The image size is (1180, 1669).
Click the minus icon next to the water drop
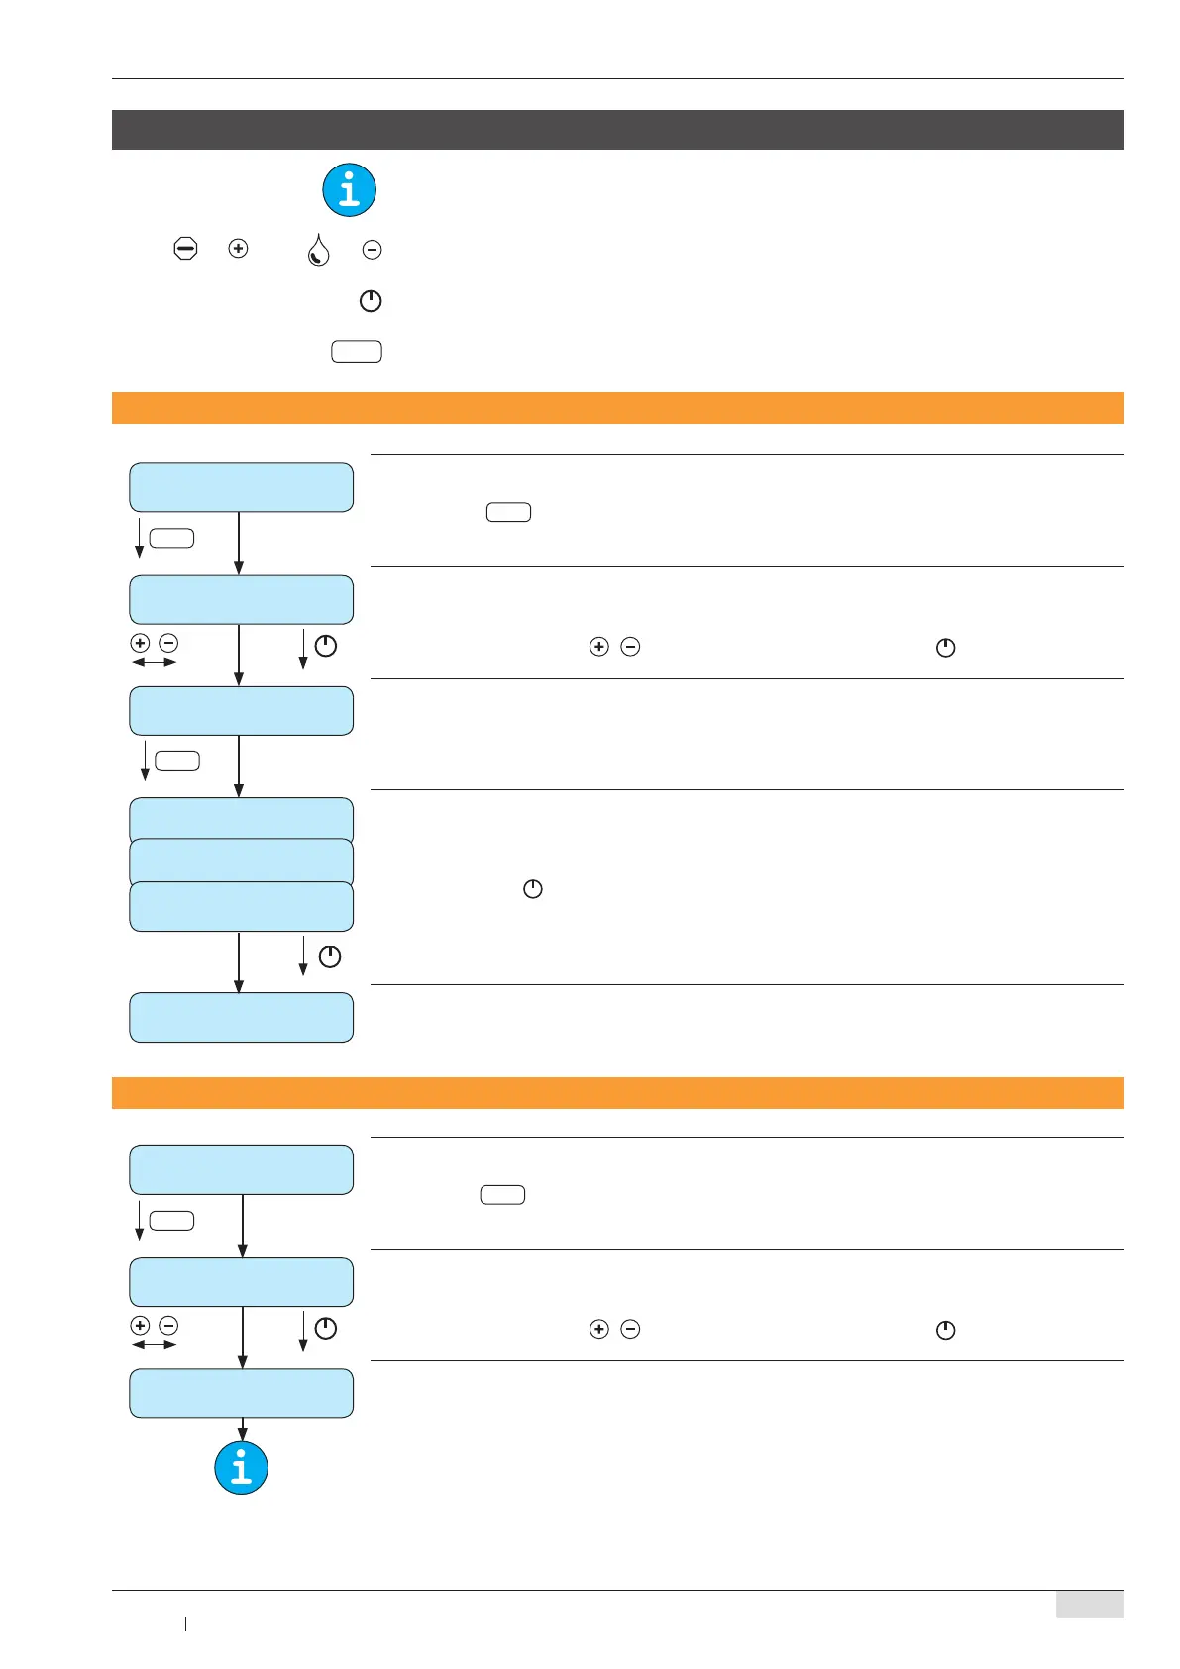point(372,250)
